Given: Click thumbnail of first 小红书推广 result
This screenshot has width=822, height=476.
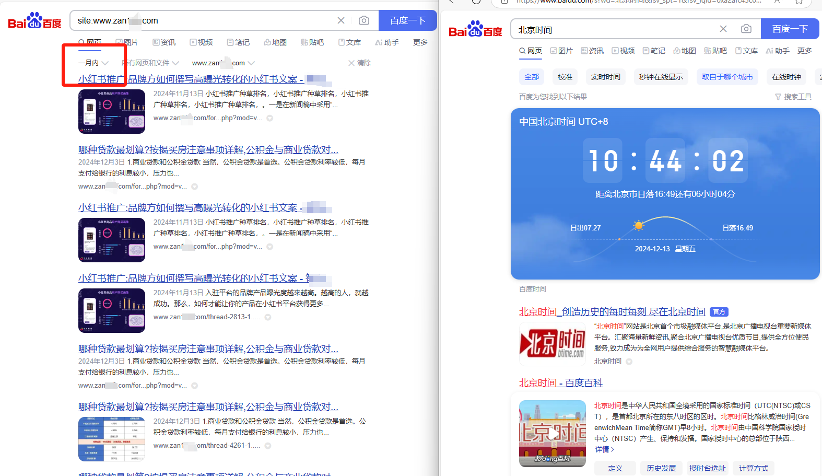Looking at the screenshot, I should (x=112, y=111).
